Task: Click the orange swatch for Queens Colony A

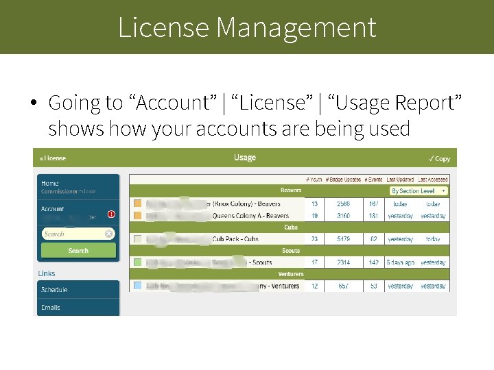Action: pos(138,216)
